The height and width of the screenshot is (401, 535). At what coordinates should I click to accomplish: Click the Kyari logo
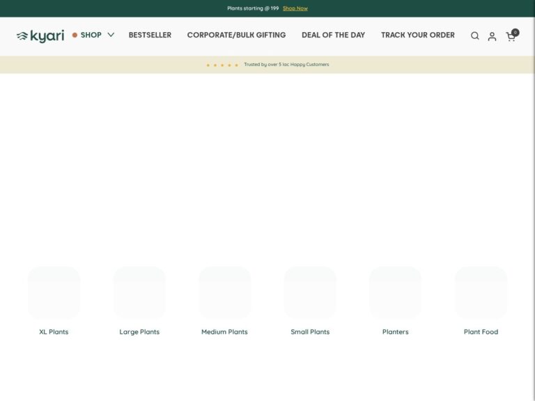[40, 36]
